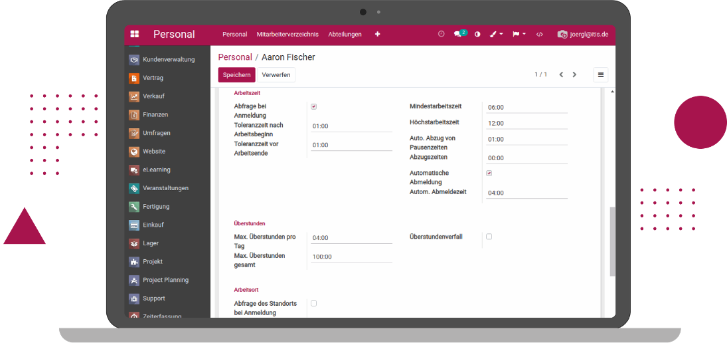This screenshot has width=727, height=343.
Task: Open the Mitarbeiterverzeichnis menu
Action: point(287,35)
